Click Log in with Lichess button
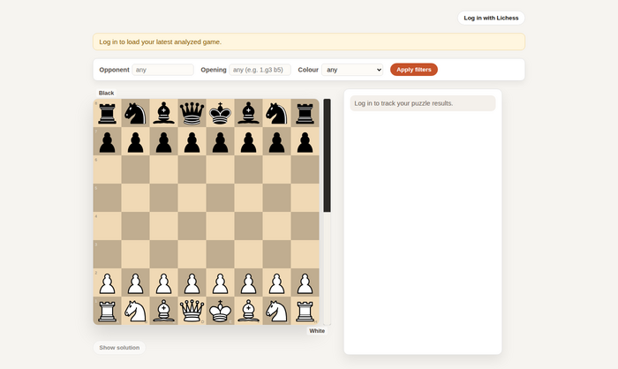Image resolution: width=618 pixels, height=369 pixels. pyautogui.click(x=491, y=18)
